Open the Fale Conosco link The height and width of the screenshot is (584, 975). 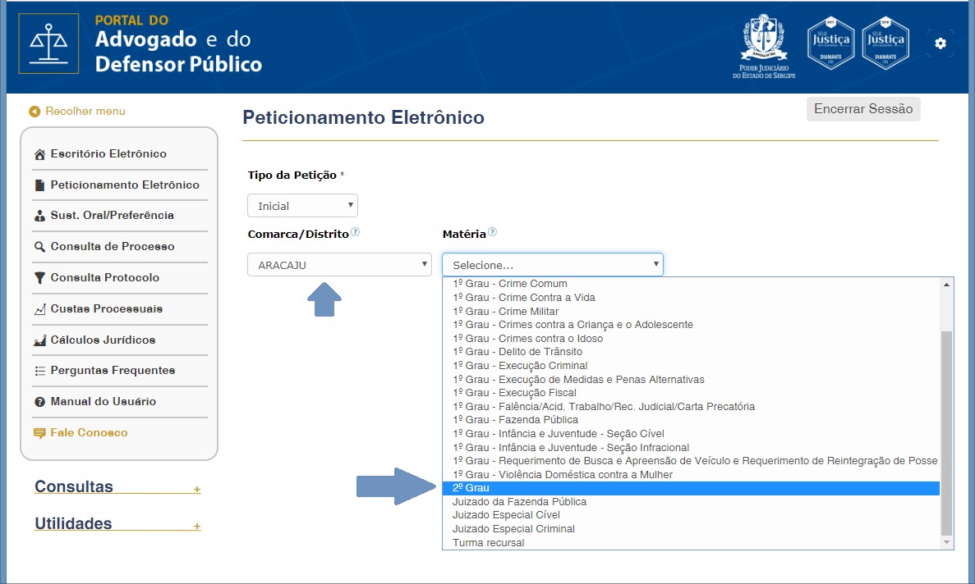click(x=89, y=432)
